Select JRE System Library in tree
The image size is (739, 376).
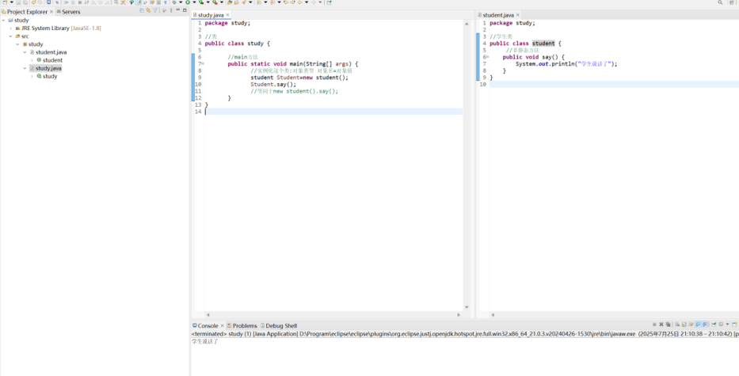tap(58, 28)
